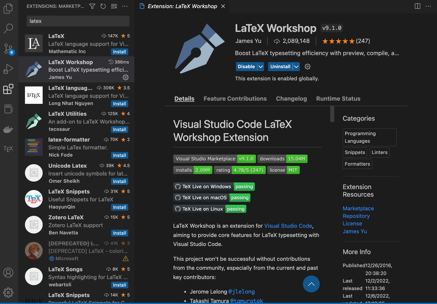Install latex-formatter by Nick Fode
The height and width of the screenshot is (304, 437).
point(120,155)
